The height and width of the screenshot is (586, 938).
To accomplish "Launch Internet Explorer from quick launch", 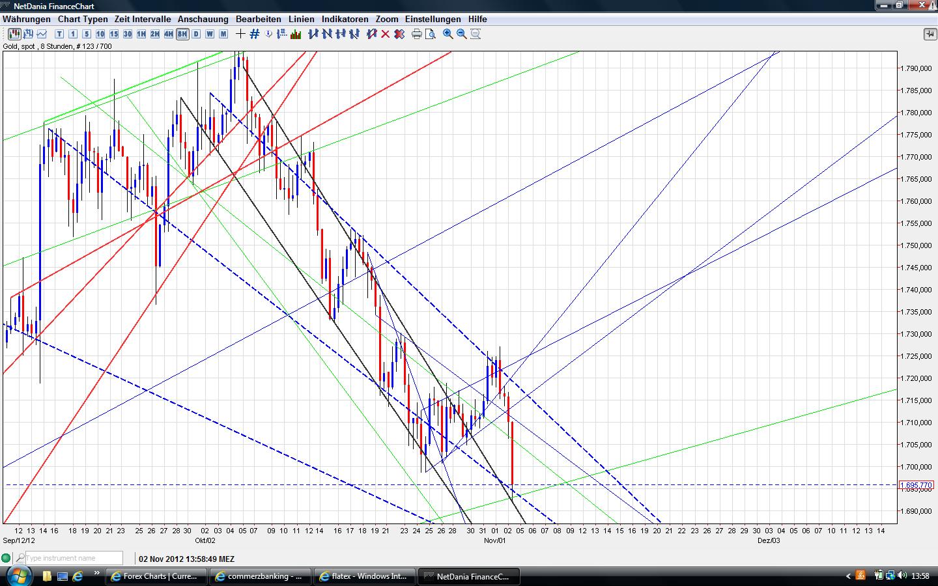I will point(78,576).
